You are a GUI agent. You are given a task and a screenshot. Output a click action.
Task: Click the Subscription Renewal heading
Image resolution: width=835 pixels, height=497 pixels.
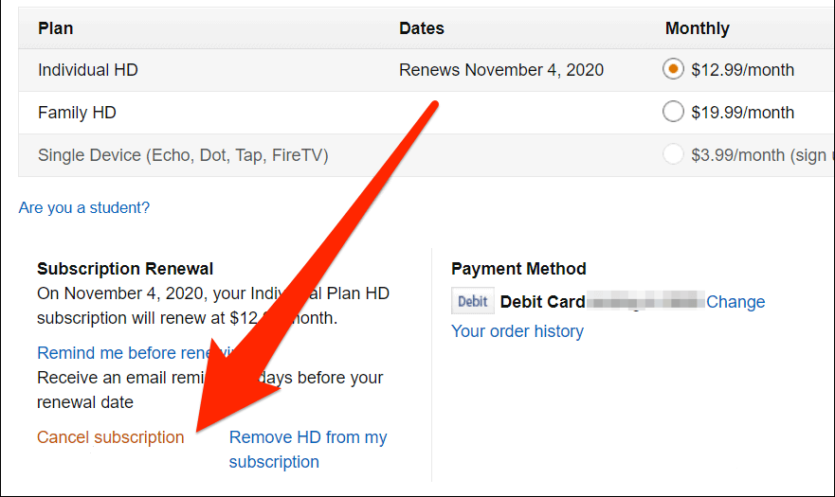[x=125, y=269]
